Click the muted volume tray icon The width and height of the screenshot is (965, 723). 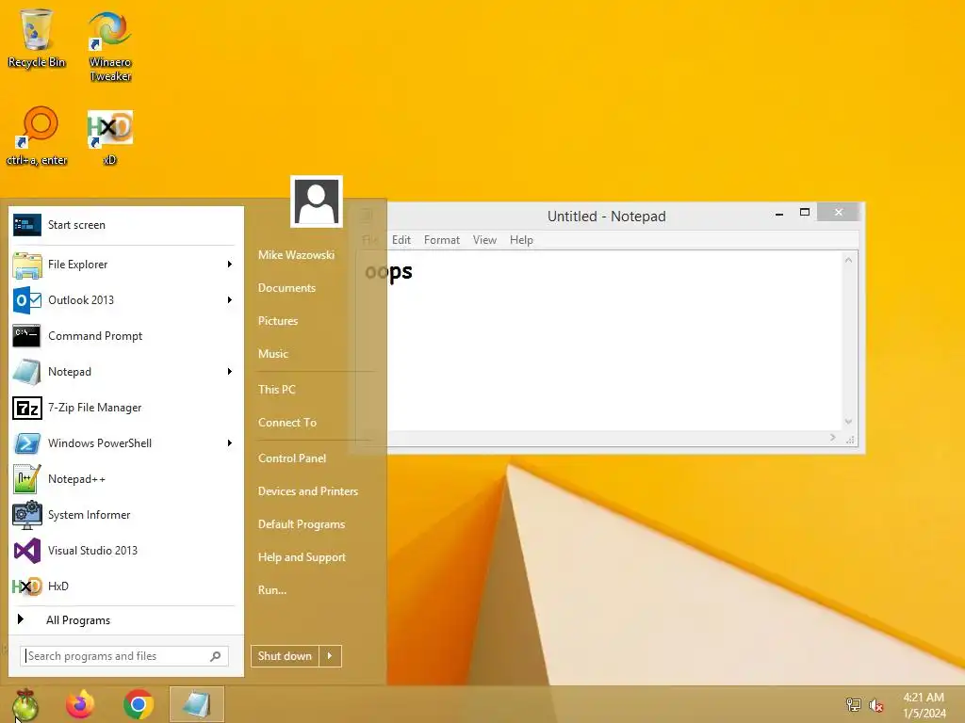click(x=875, y=704)
